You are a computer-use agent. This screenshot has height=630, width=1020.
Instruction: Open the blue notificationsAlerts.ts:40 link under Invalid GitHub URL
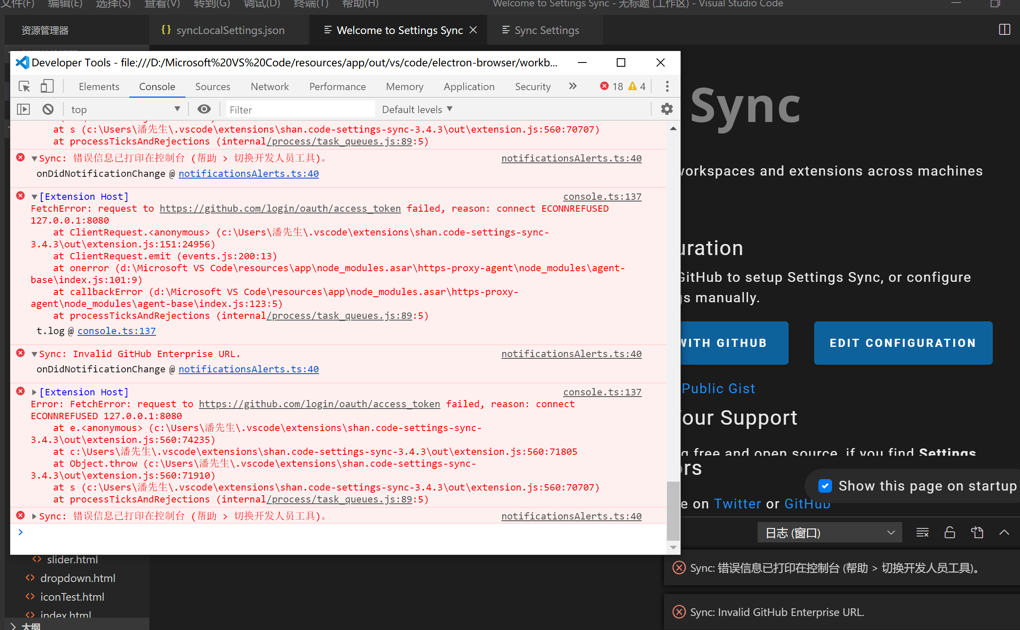click(x=248, y=369)
